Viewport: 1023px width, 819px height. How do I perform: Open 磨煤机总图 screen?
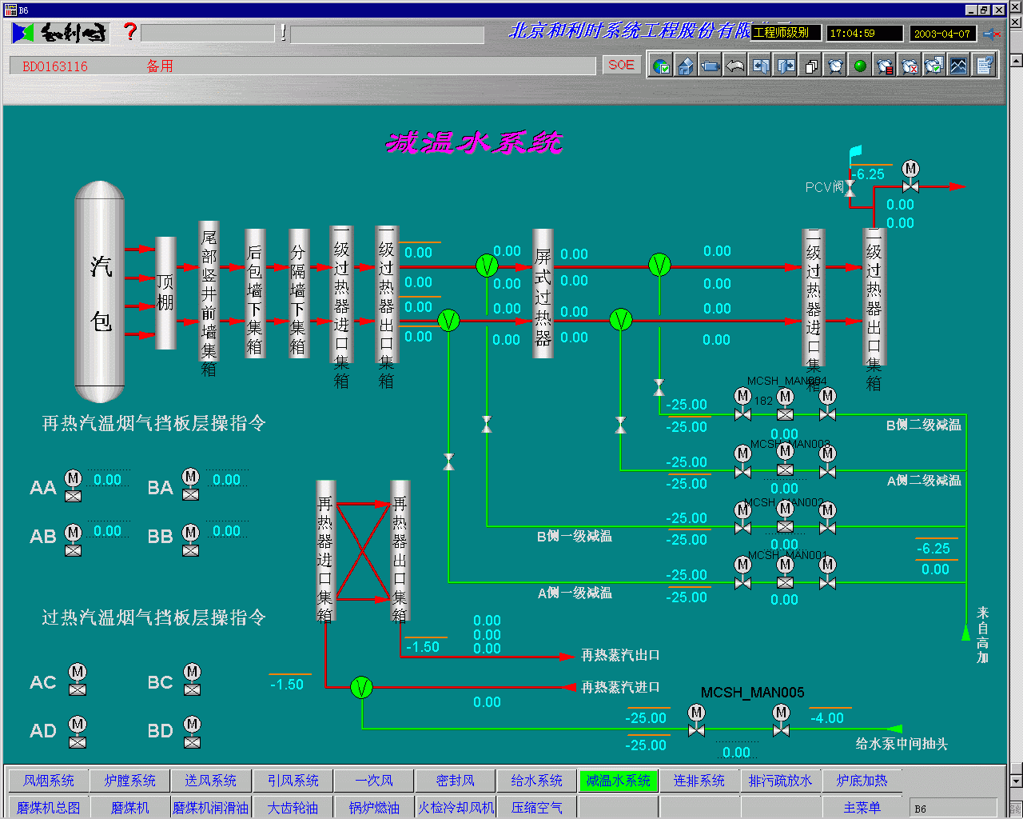[49, 808]
